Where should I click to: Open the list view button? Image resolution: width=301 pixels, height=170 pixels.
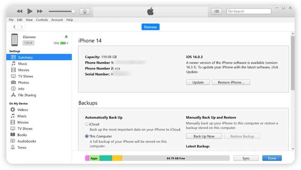tap(217, 11)
